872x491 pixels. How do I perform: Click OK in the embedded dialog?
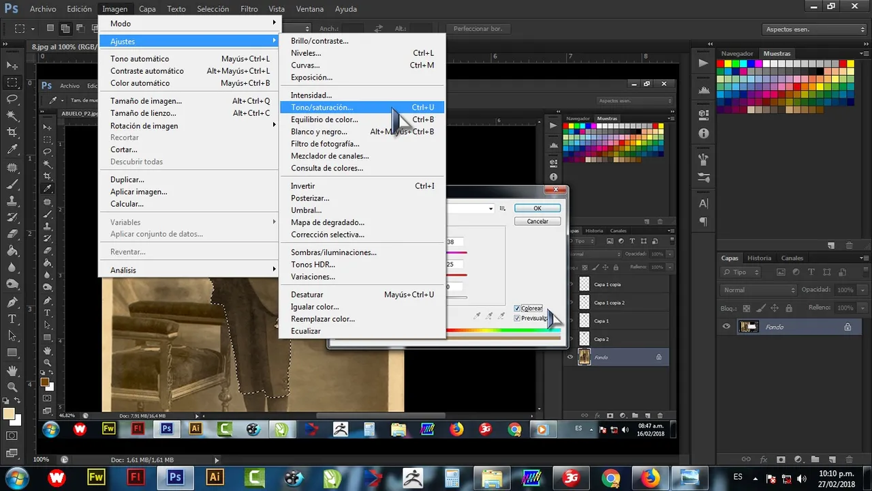[538, 208]
